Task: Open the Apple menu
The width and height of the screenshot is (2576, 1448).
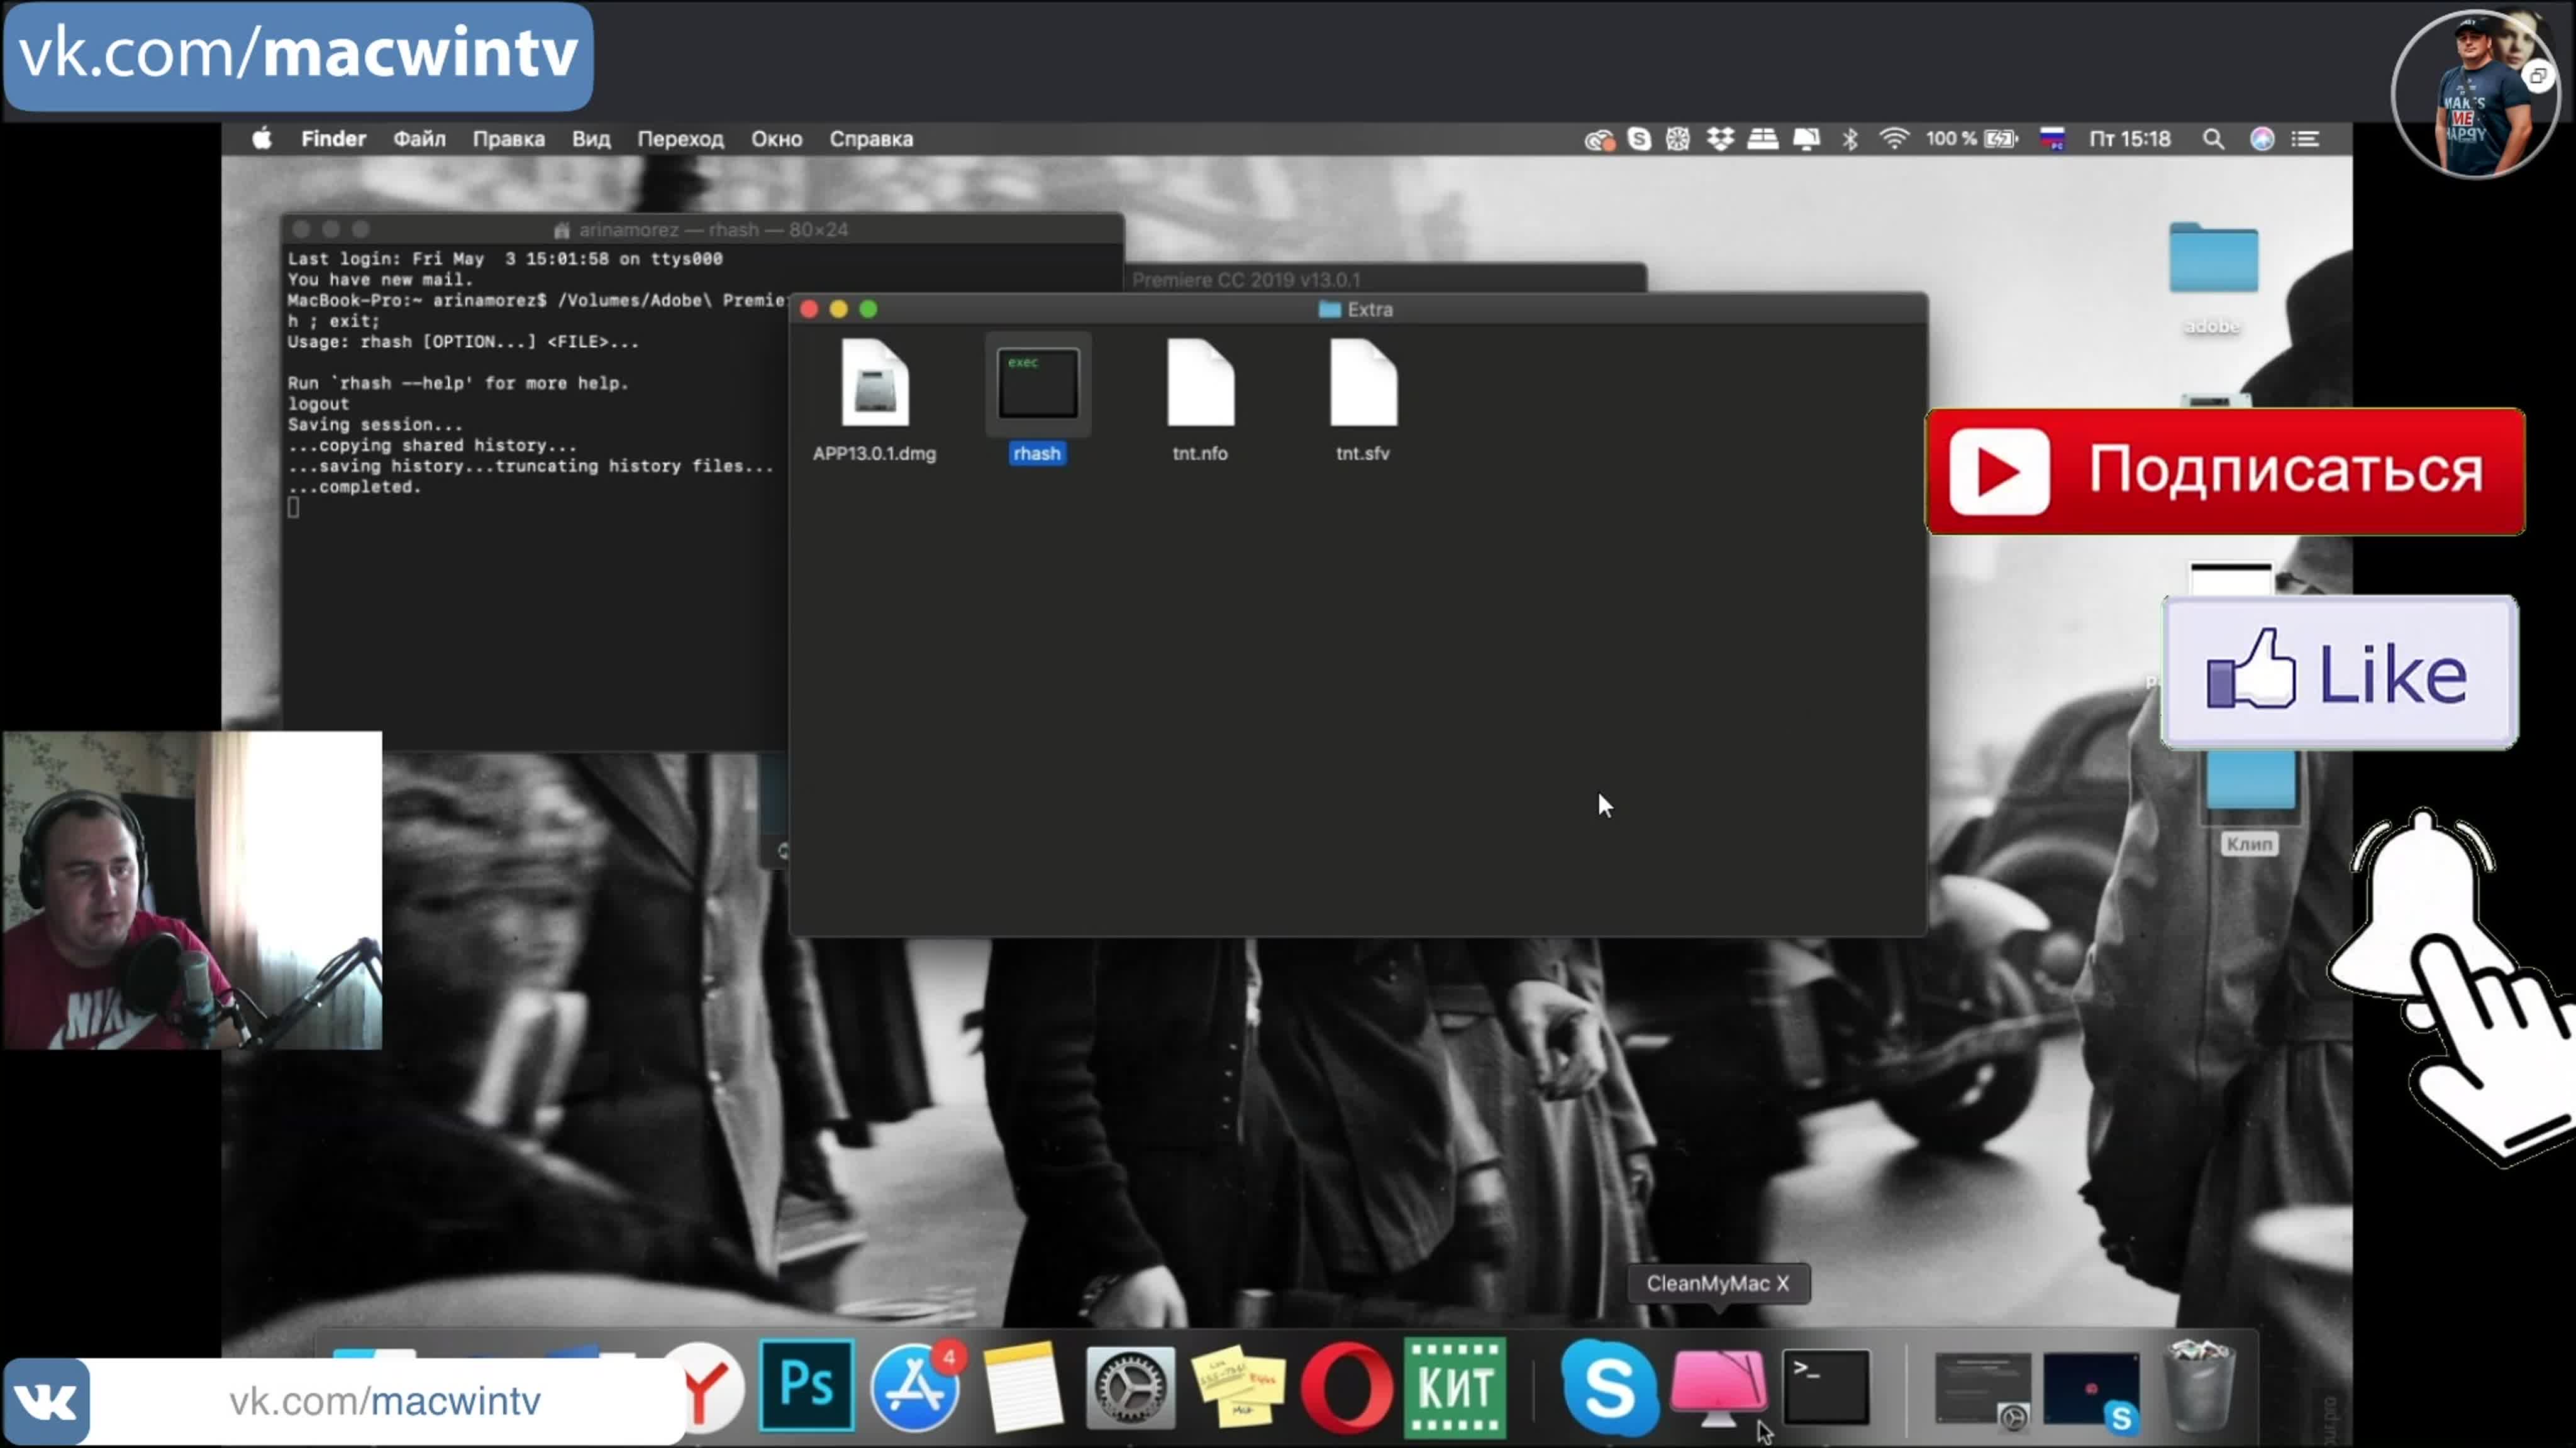Action: [261, 139]
